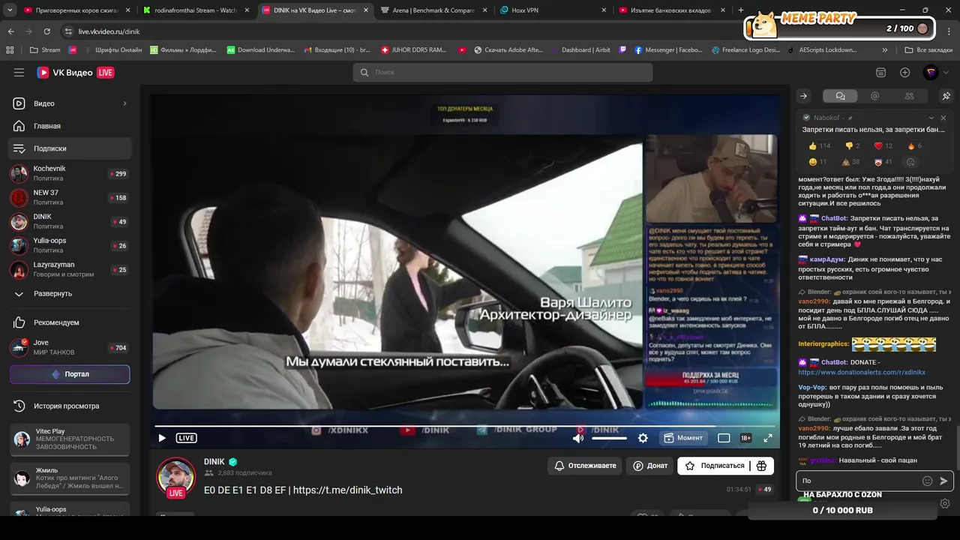Image resolution: width=960 pixels, height=540 pixels.
Task: Open the emoji picker in chat input
Action: tap(927, 481)
